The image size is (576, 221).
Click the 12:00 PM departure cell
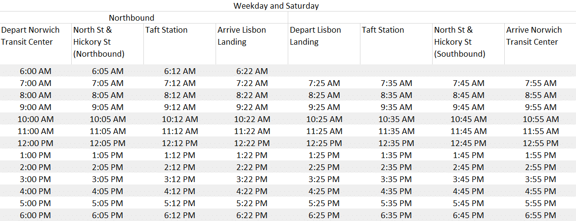(36, 143)
